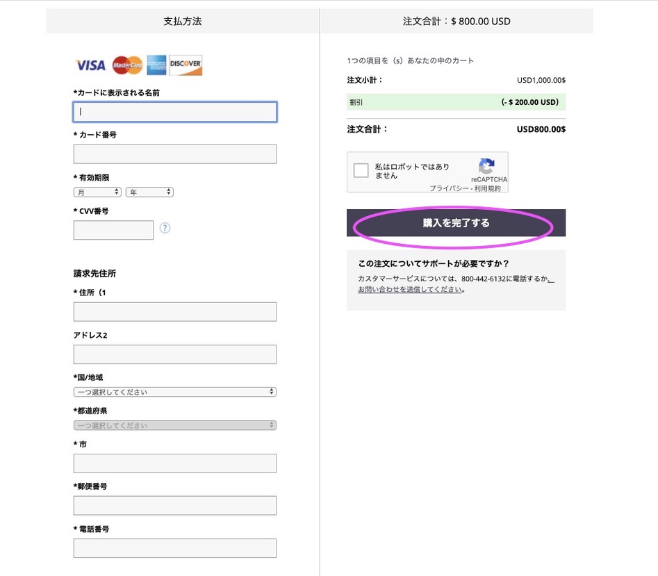658x576 pixels.
Task: Open the 月 expiration month dropdown
Action: pyautogui.click(x=98, y=192)
